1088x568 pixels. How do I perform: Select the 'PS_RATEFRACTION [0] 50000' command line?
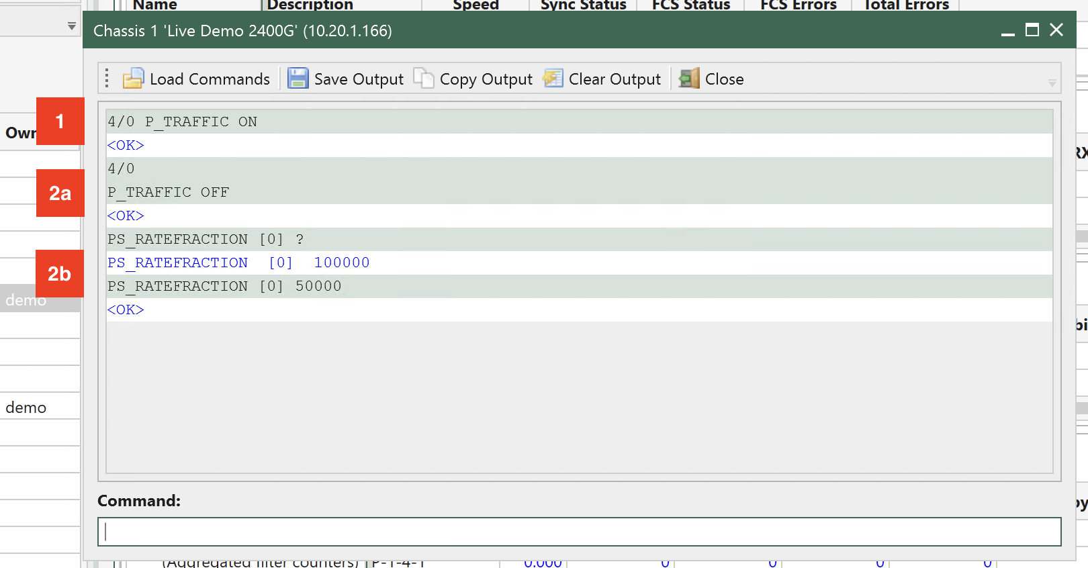coord(579,286)
